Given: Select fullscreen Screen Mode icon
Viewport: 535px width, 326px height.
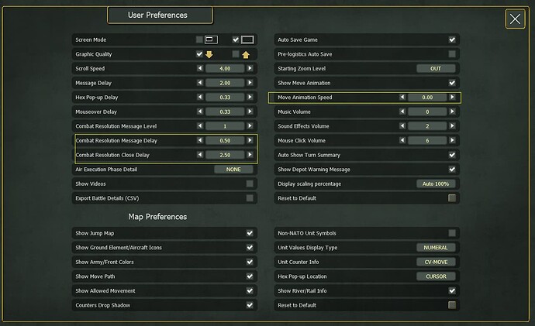Looking at the screenshot, I should coord(247,39).
